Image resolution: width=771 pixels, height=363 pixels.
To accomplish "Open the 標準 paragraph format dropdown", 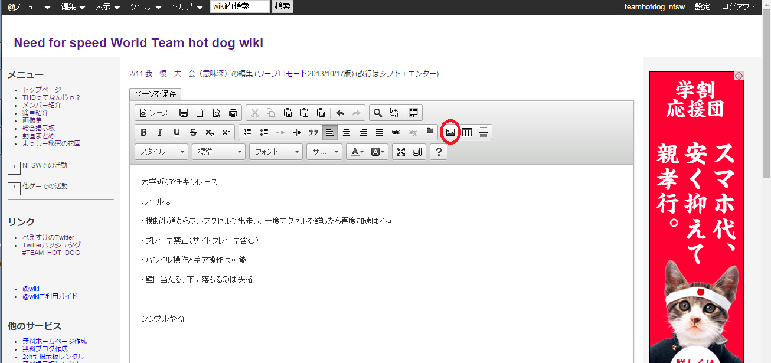I will (x=218, y=152).
